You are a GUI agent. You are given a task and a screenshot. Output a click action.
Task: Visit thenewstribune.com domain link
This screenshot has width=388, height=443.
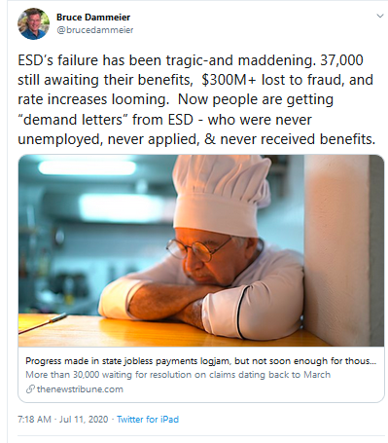tap(80, 389)
